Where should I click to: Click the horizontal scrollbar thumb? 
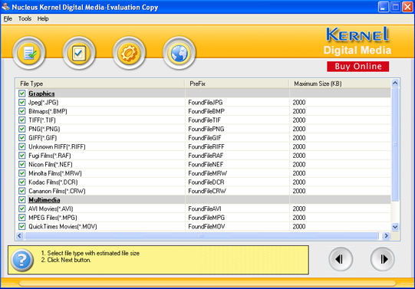pyautogui.click(x=202, y=235)
